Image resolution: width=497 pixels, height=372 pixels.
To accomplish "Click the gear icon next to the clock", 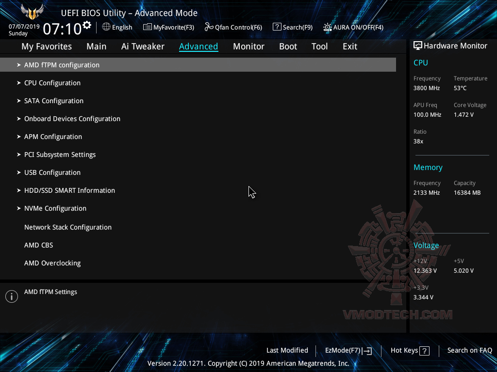I will 87,25.
